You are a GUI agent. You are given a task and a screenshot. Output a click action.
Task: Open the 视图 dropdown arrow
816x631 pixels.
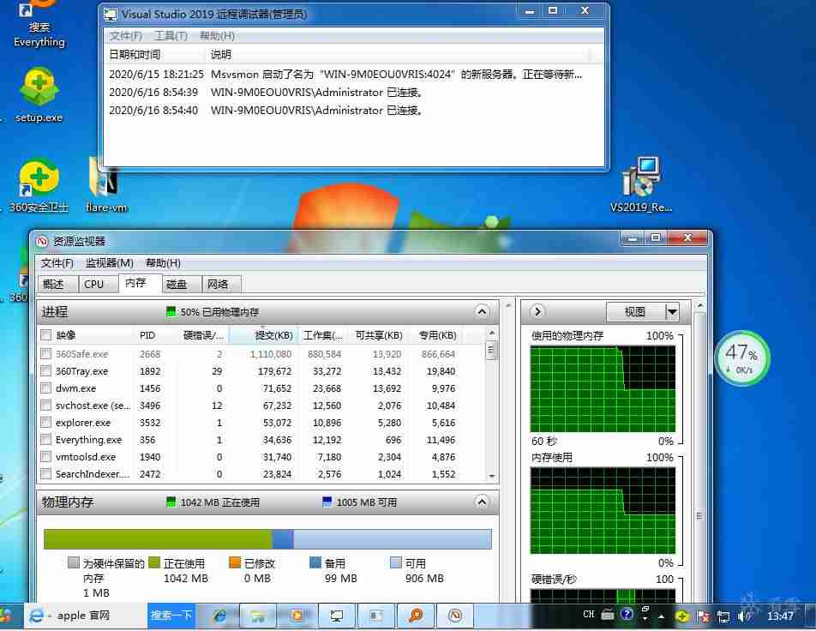click(x=672, y=312)
